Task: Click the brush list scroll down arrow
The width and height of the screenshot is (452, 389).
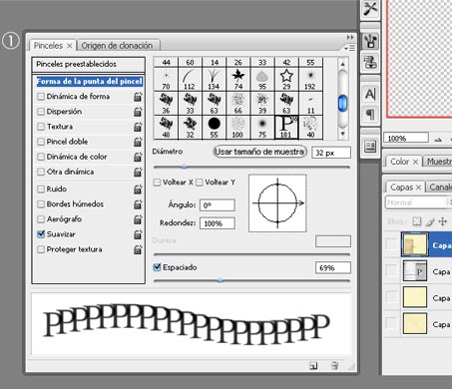Action: (342, 134)
